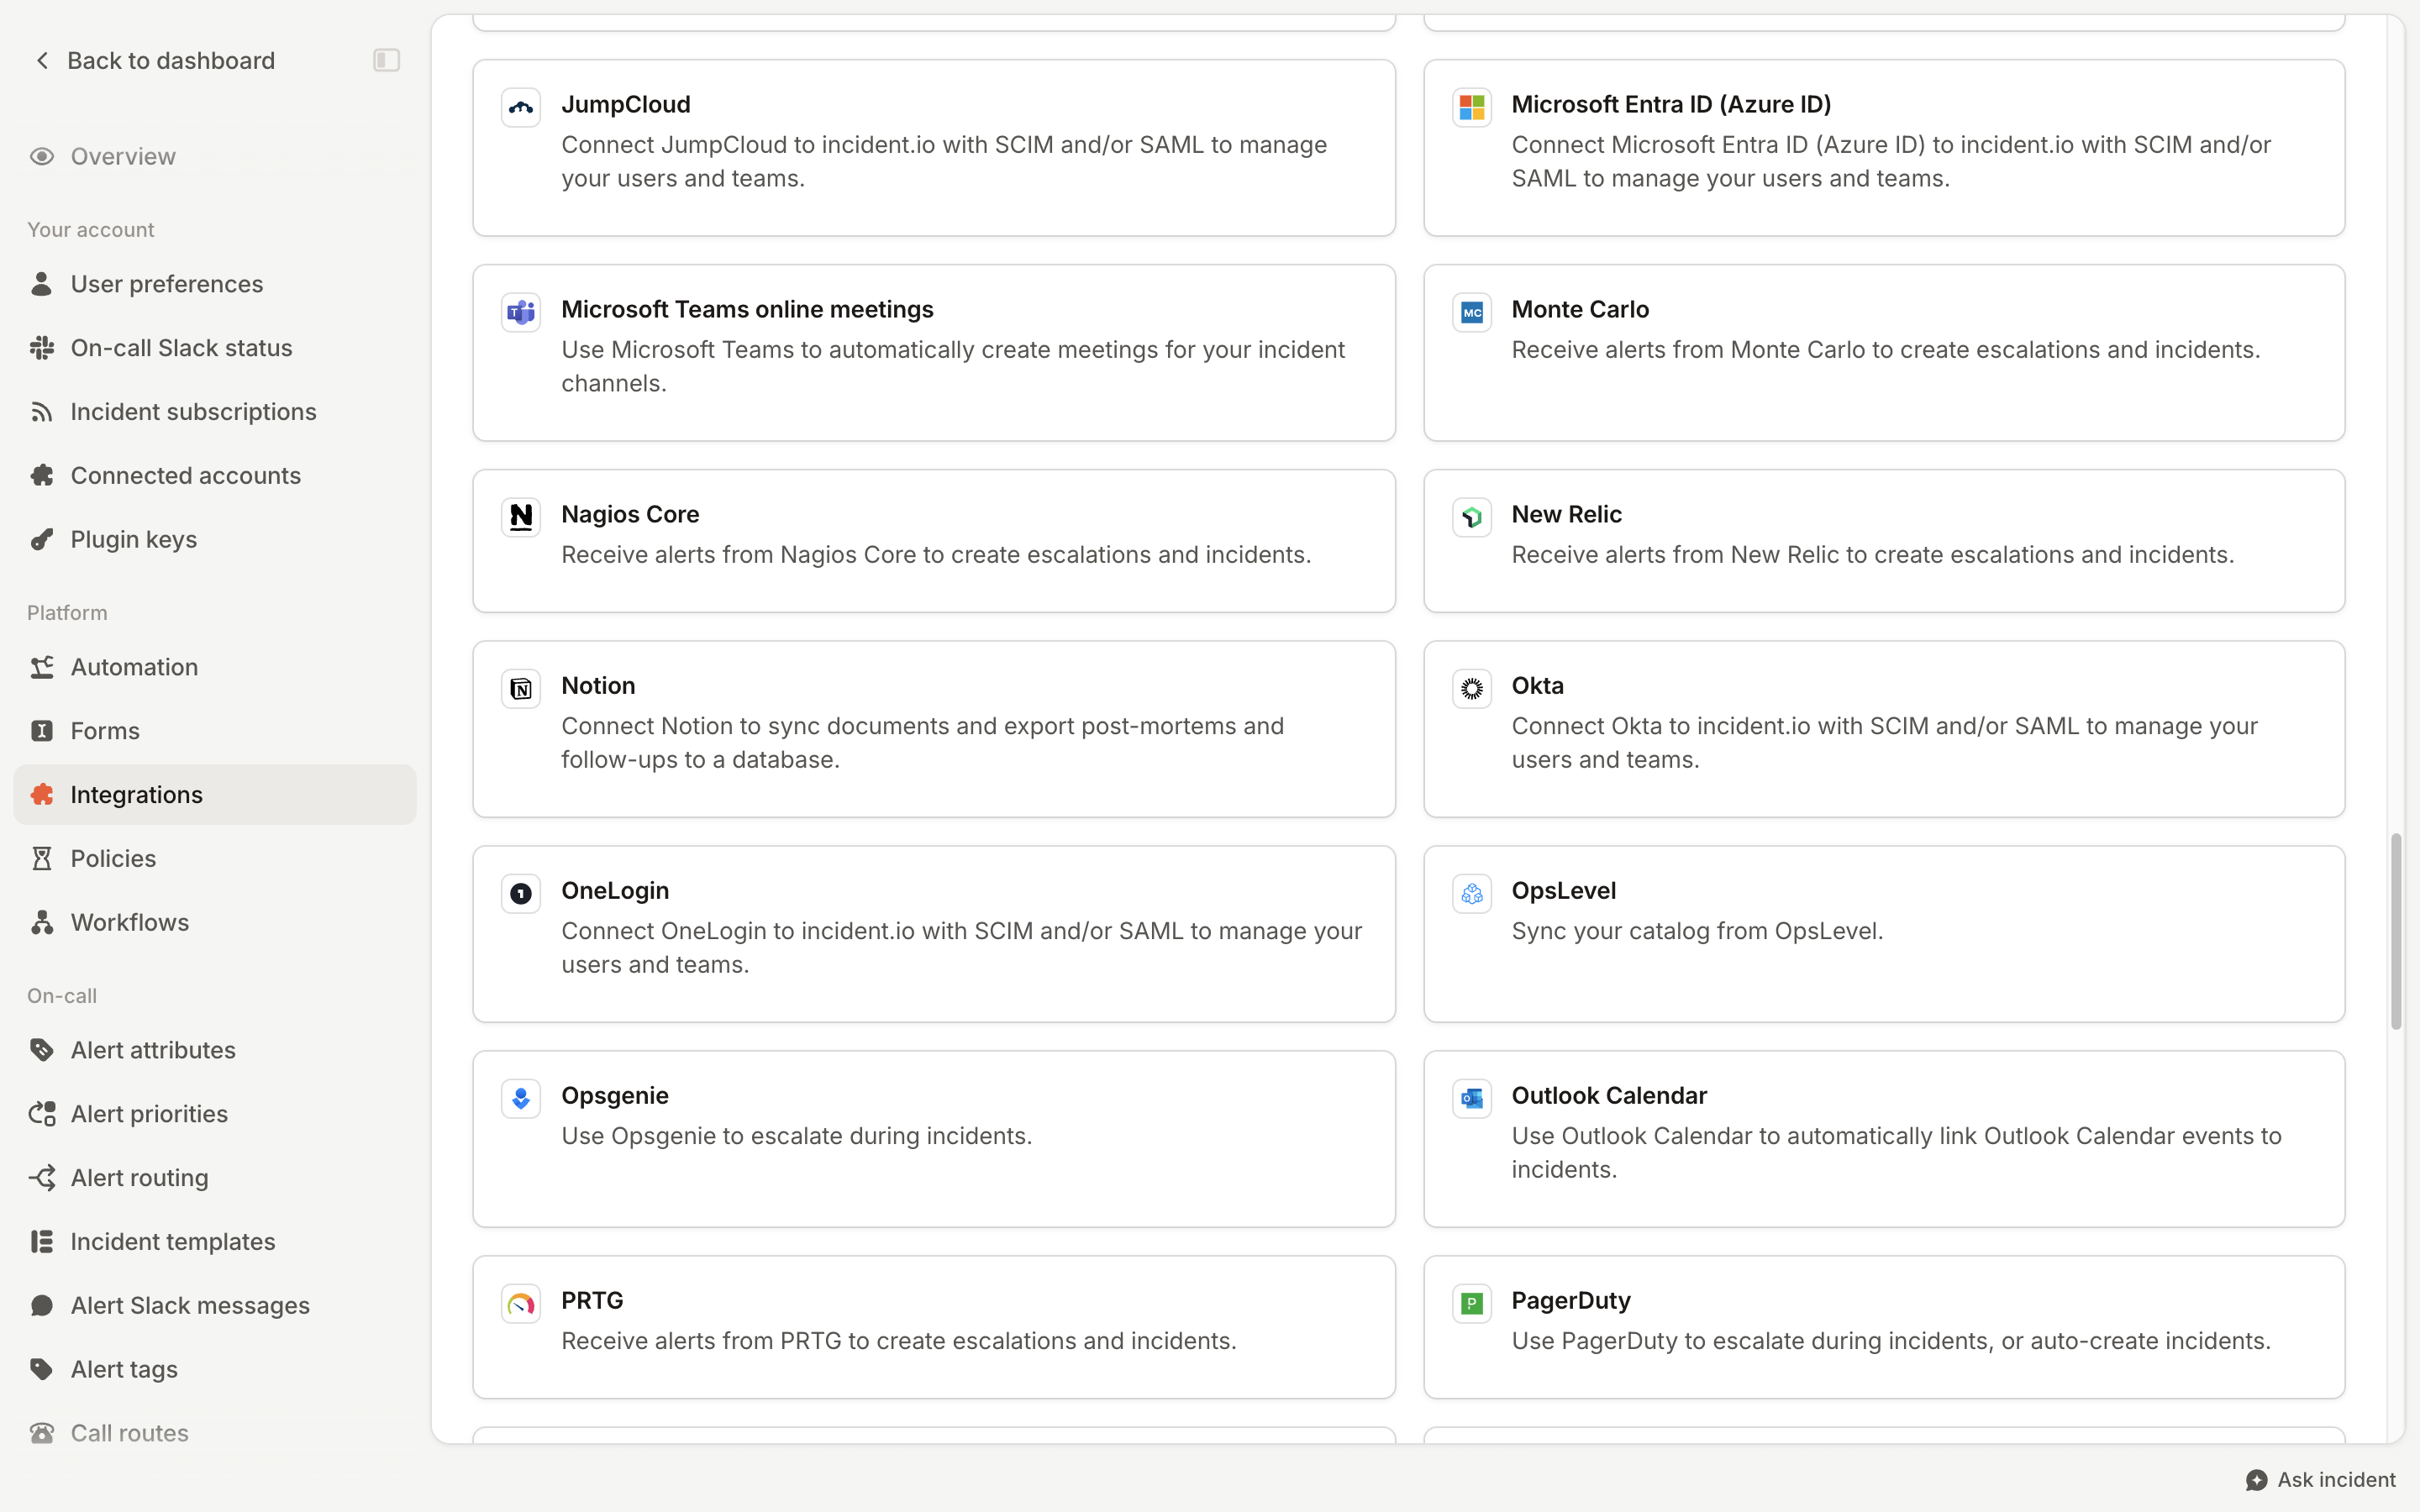Screen dimensions: 2420x1512
Task: Return via Back to dashboard link
Action: point(155,60)
